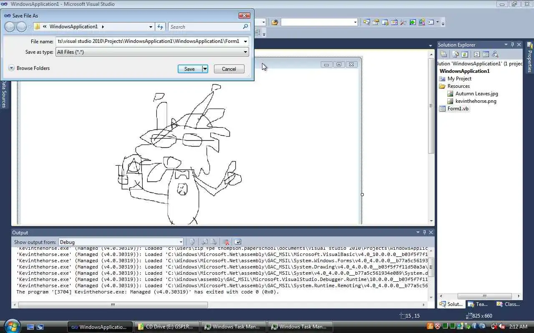534x333 pixels.
Task: Open the Properties side tab
Action: 530,57
